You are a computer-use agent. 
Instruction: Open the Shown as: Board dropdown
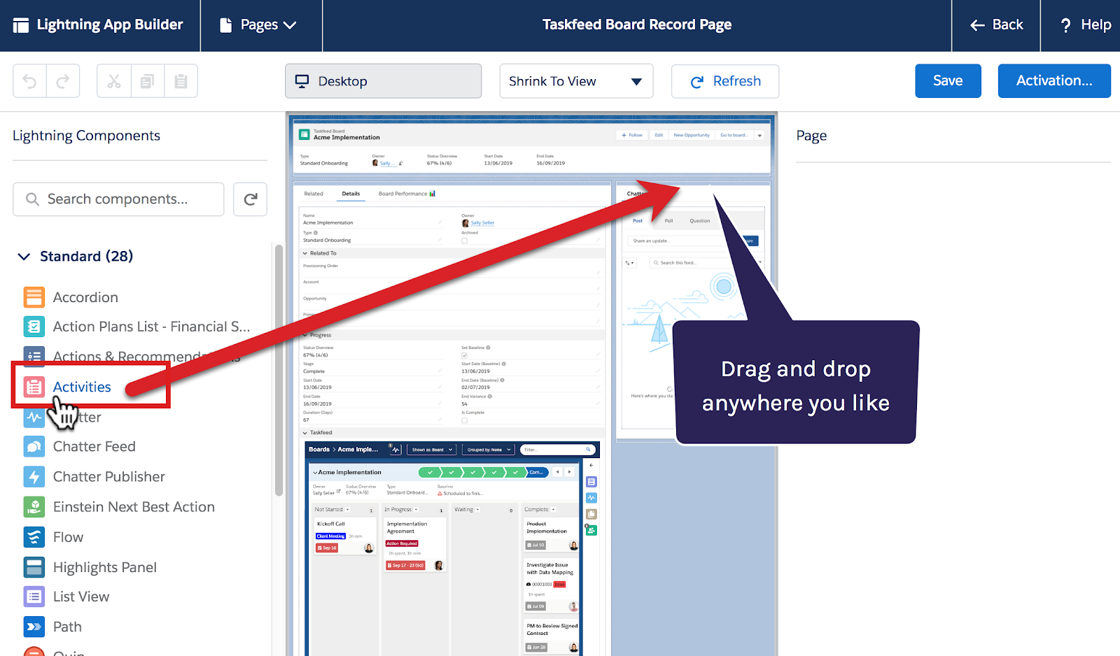pos(431,450)
